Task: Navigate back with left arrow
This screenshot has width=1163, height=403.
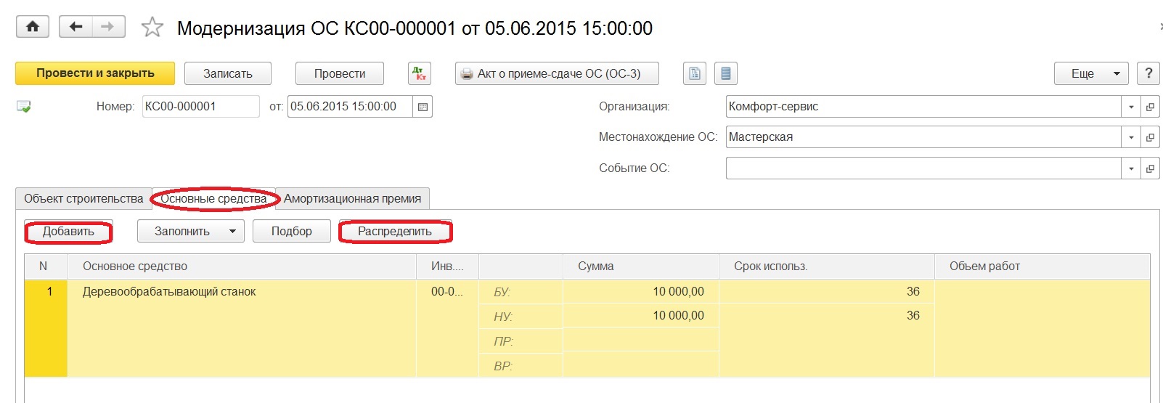Action: click(x=76, y=27)
